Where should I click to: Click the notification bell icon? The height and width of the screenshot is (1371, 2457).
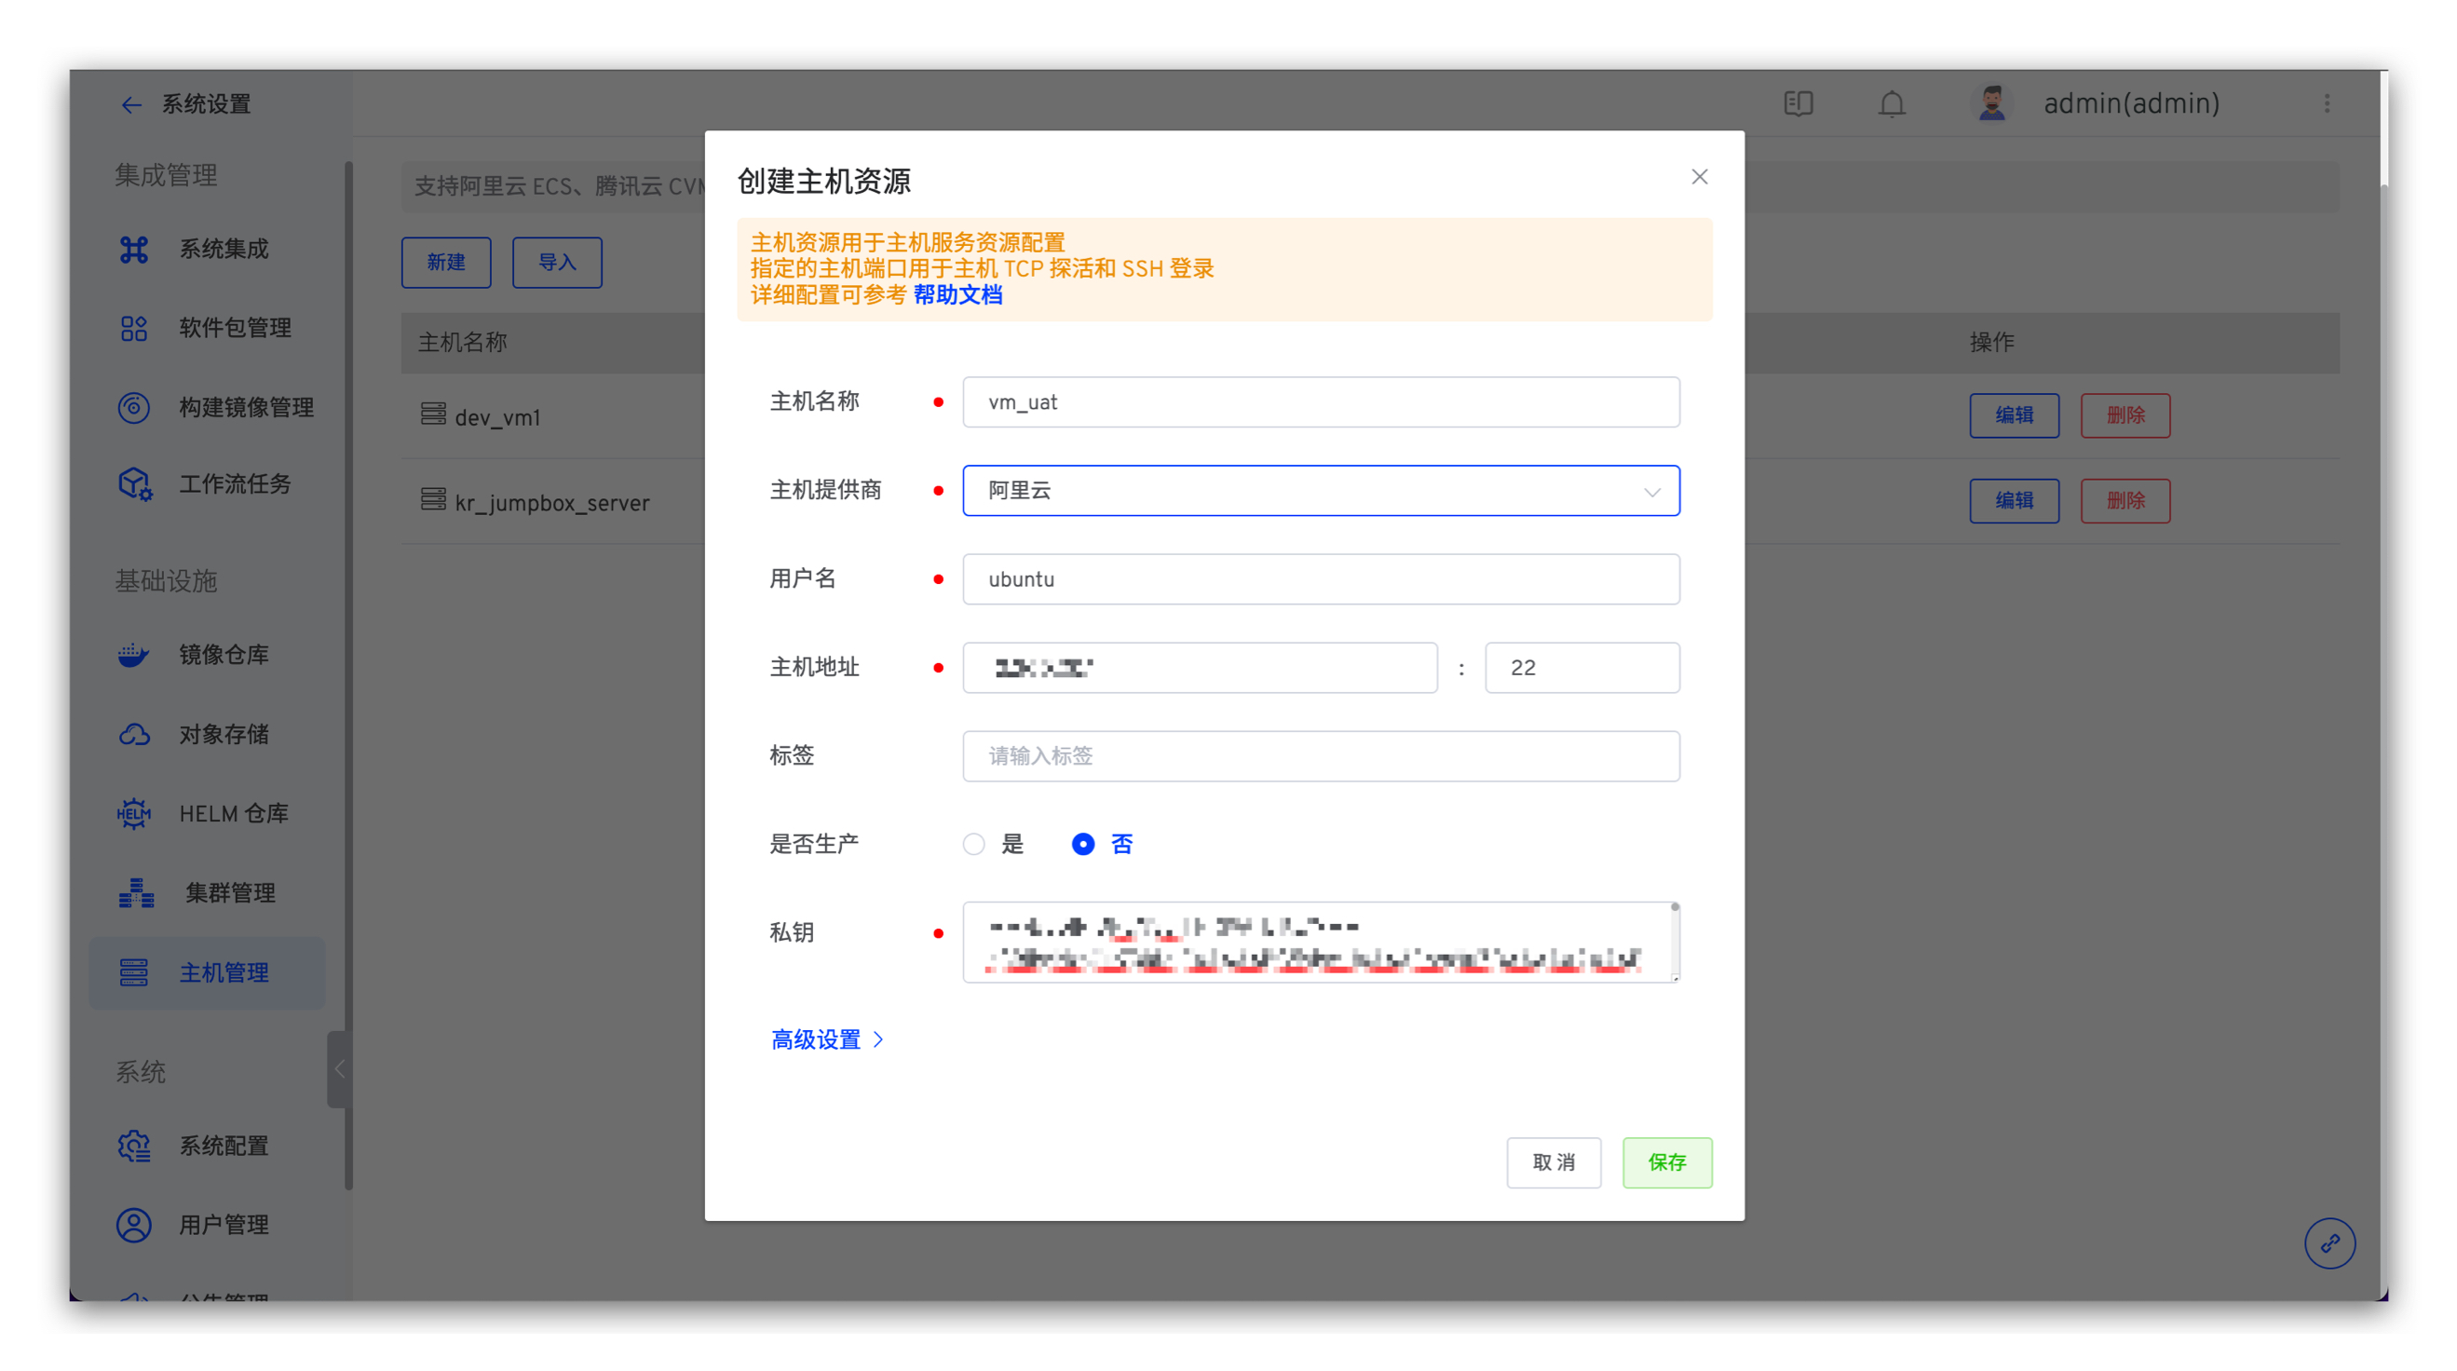tap(1892, 103)
